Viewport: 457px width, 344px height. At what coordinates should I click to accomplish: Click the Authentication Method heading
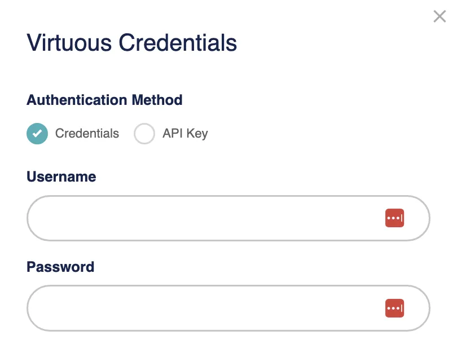coord(104,100)
